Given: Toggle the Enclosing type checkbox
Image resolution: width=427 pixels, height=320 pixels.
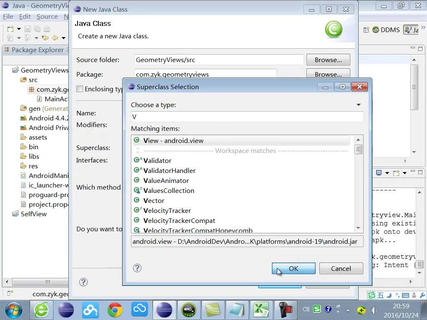Looking at the screenshot, I should (80, 89).
